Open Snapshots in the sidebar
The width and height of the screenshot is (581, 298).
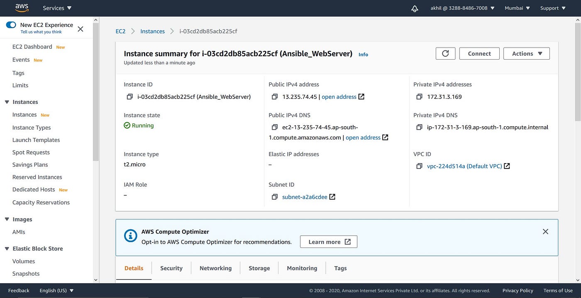pos(26,274)
